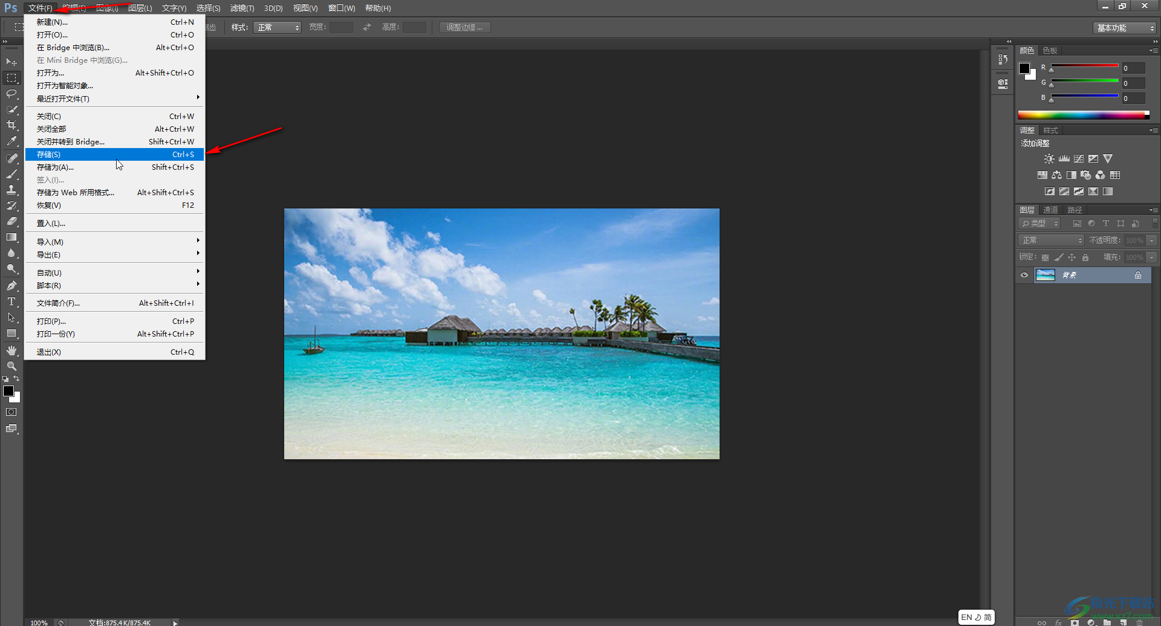Open the 样式 style dropdown in options bar
This screenshot has height=626, width=1161.
pos(277,28)
